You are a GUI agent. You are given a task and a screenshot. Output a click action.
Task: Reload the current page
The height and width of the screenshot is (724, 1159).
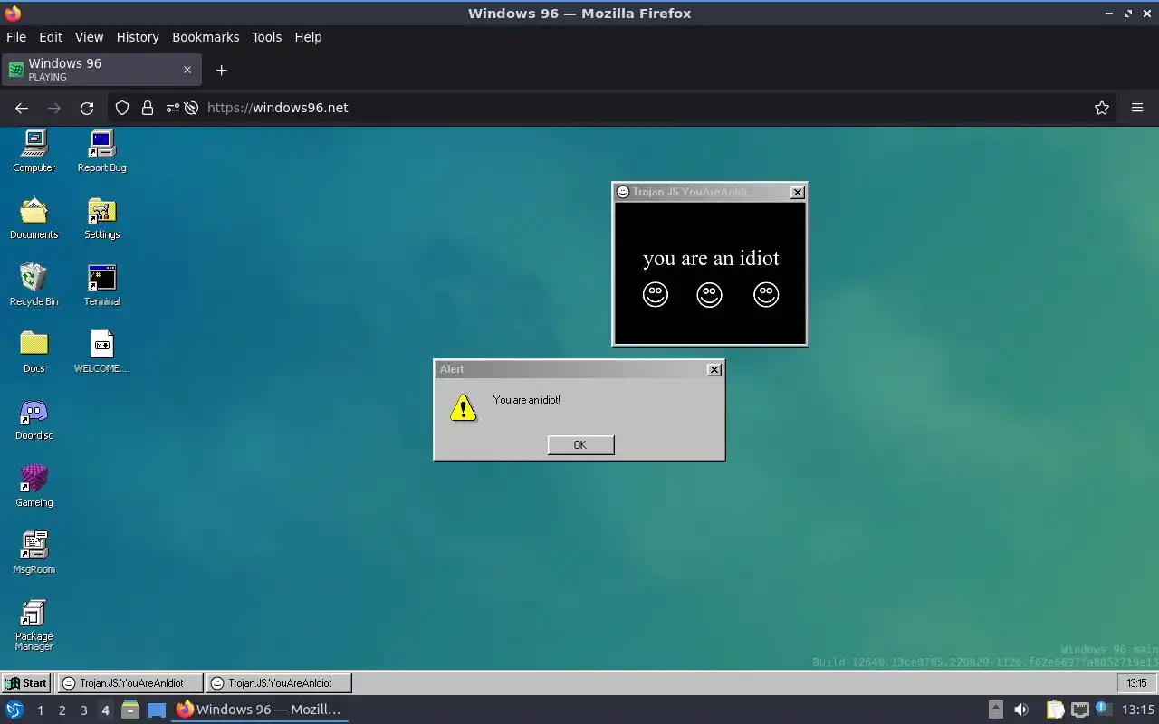(x=87, y=108)
